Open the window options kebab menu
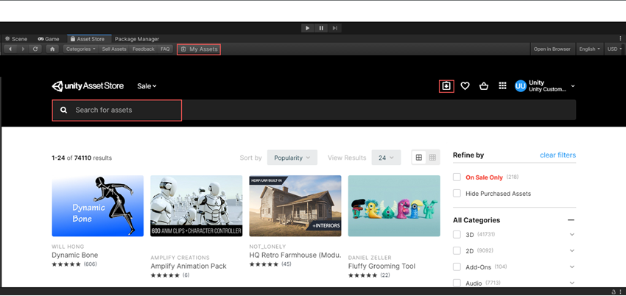The image size is (626, 296). click(620, 38)
